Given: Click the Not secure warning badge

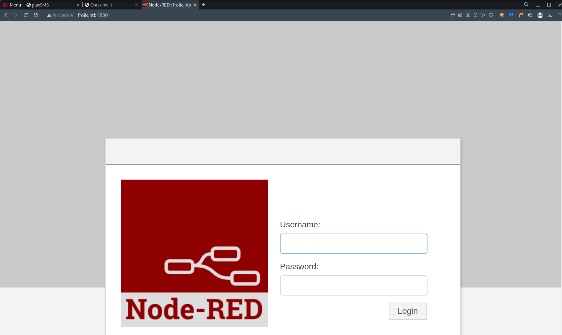Looking at the screenshot, I should point(60,15).
